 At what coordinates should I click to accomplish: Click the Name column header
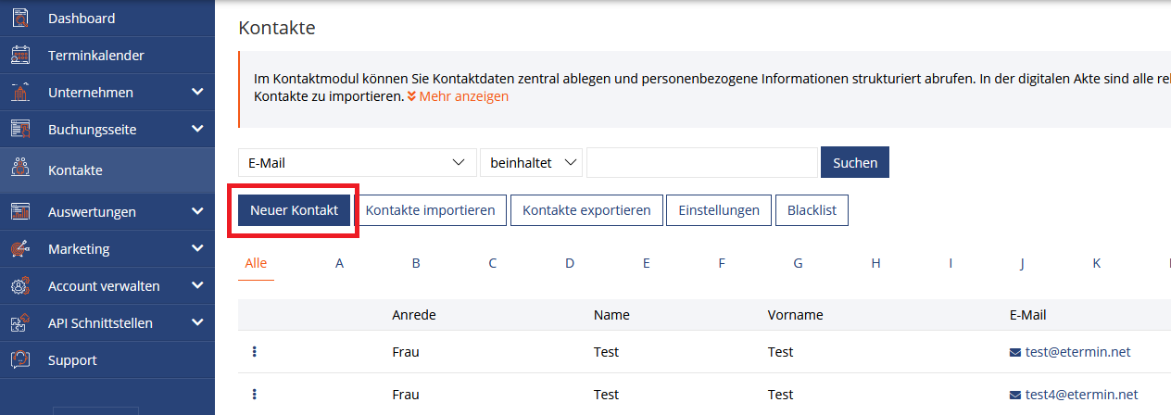(x=611, y=315)
